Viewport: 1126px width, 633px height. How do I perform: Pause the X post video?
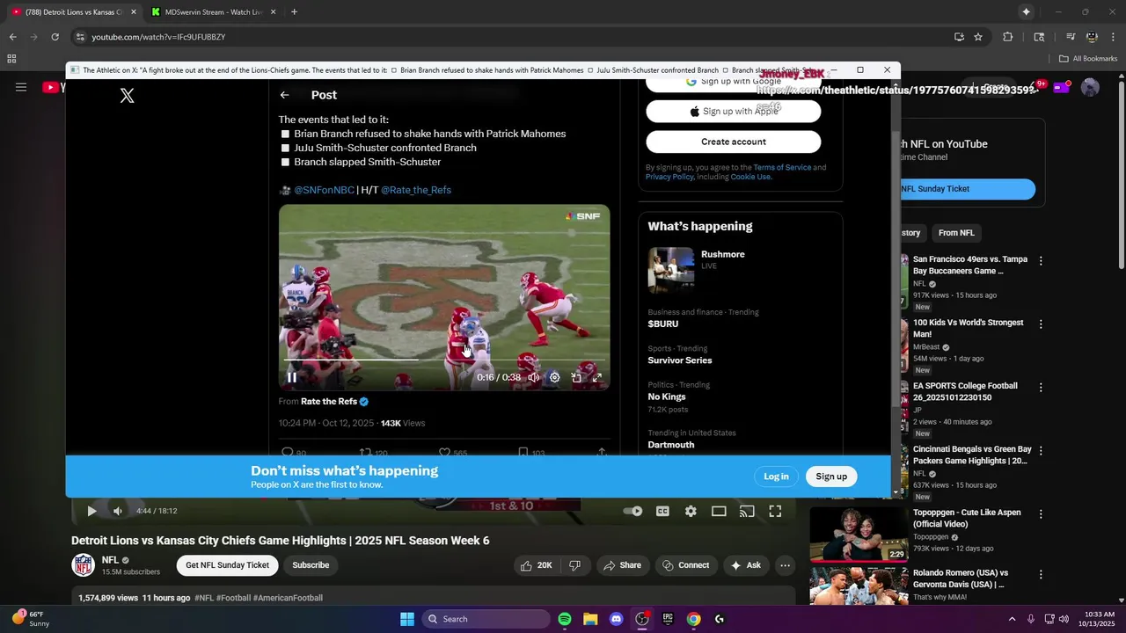point(291,377)
